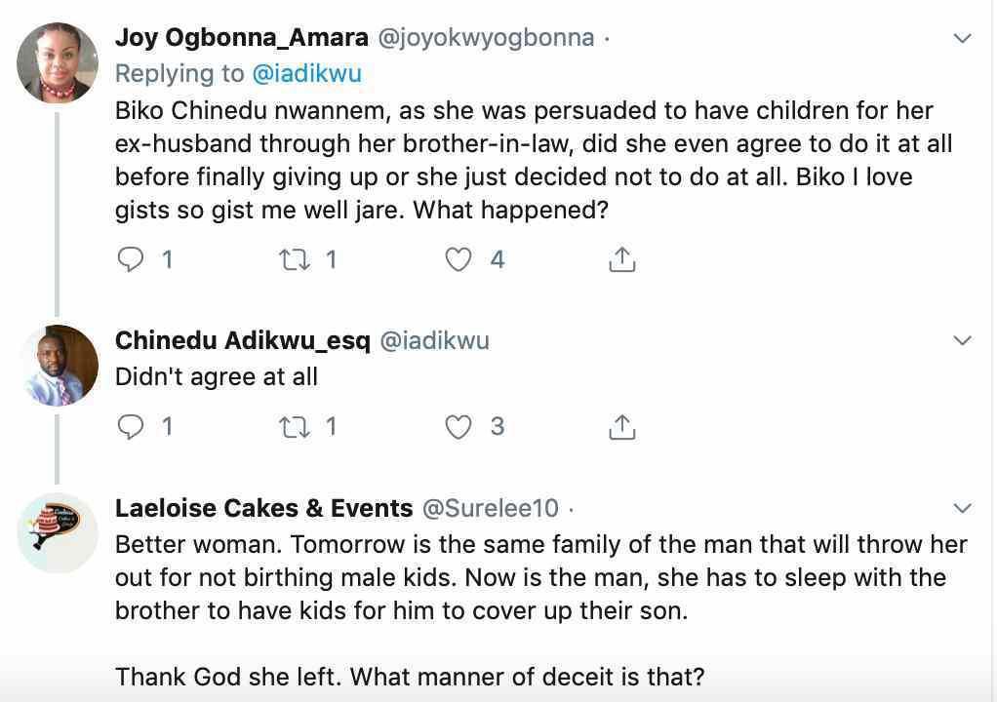The width and height of the screenshot is (997, 702).
Task: Like Joy's tweet with the heart icon
Action: (x=459, y=258)
